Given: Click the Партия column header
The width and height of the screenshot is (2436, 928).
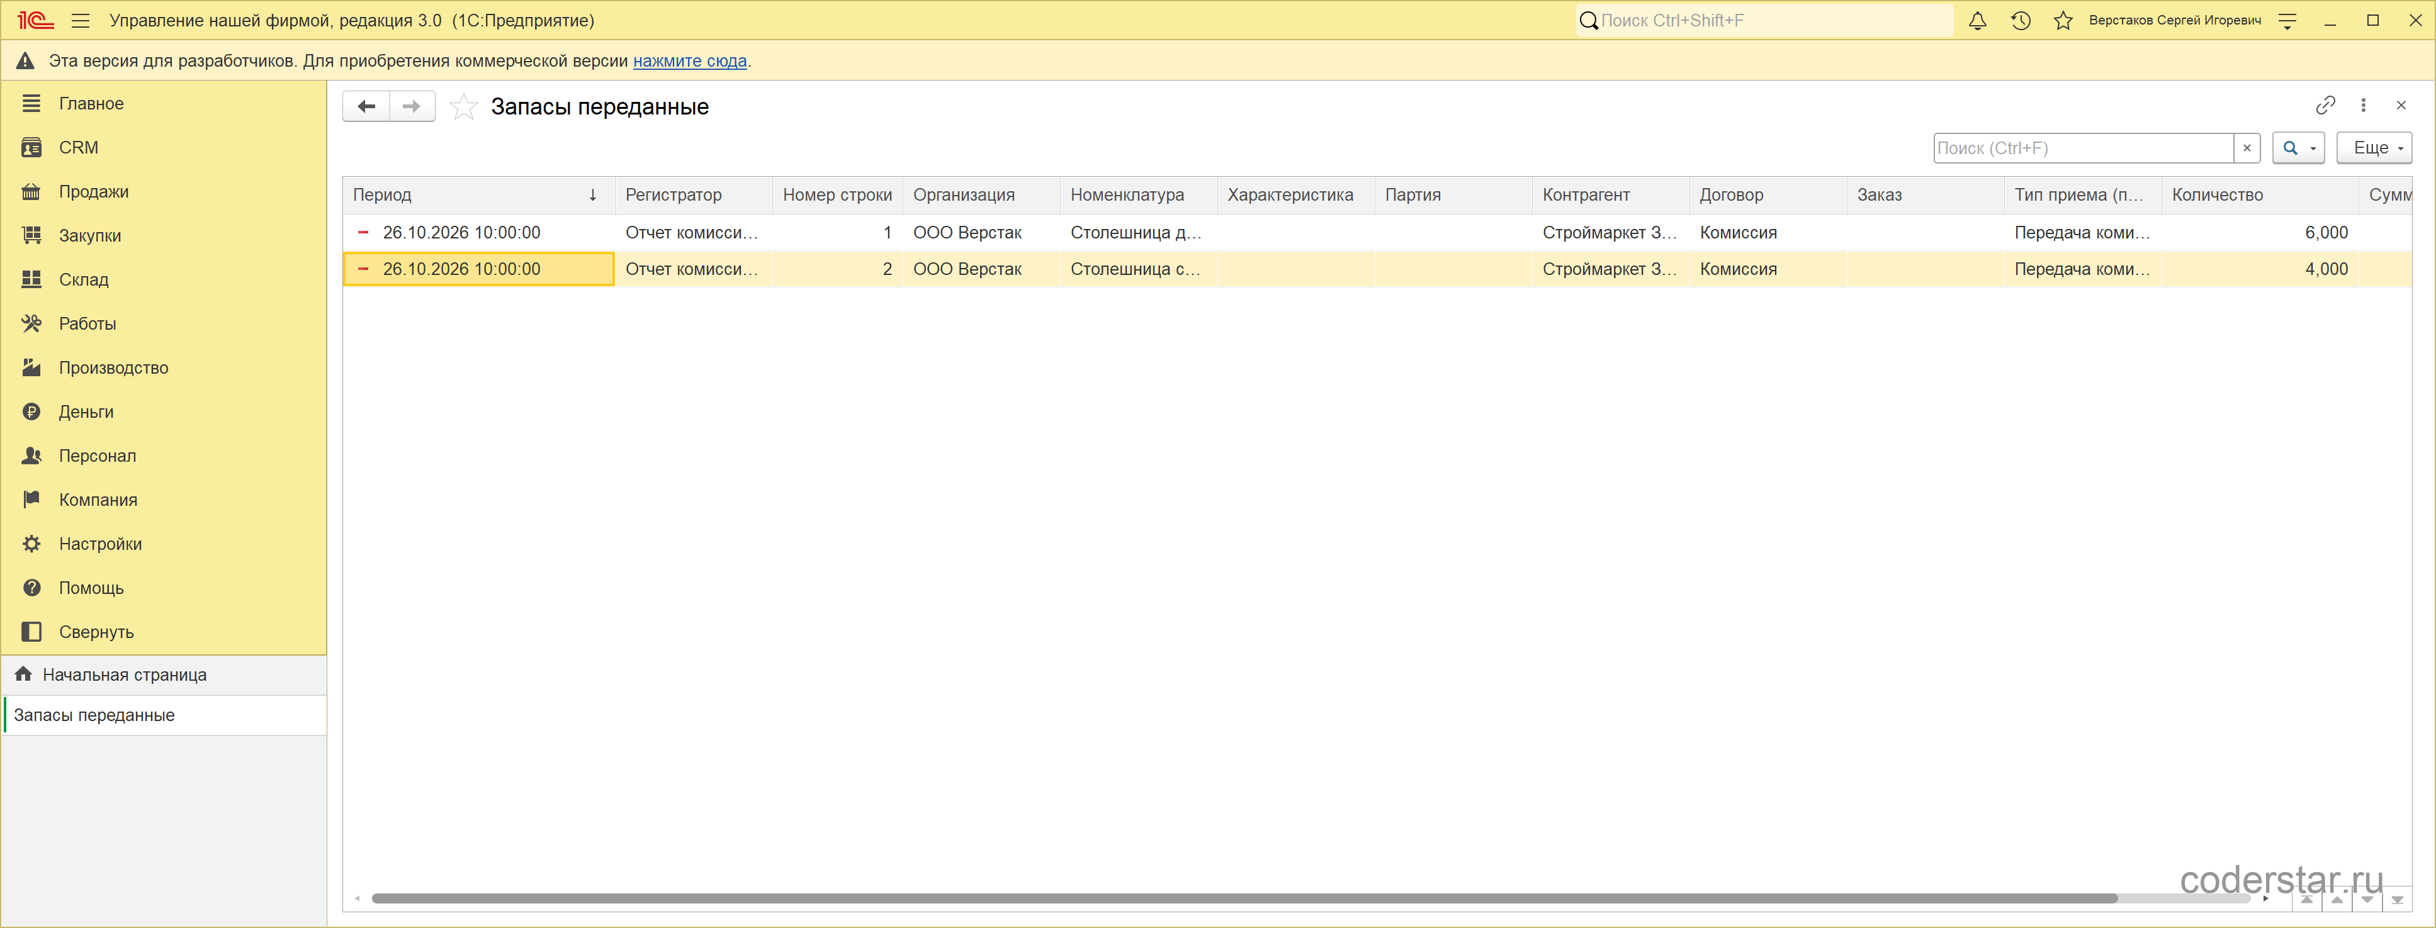Looking at the screenshot, I should 1453,194.
